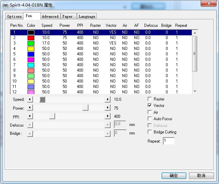Viewport: 219px width, 184px height.
Task: Close the Spirit properties dialog
Action: (x=209, y=3)
